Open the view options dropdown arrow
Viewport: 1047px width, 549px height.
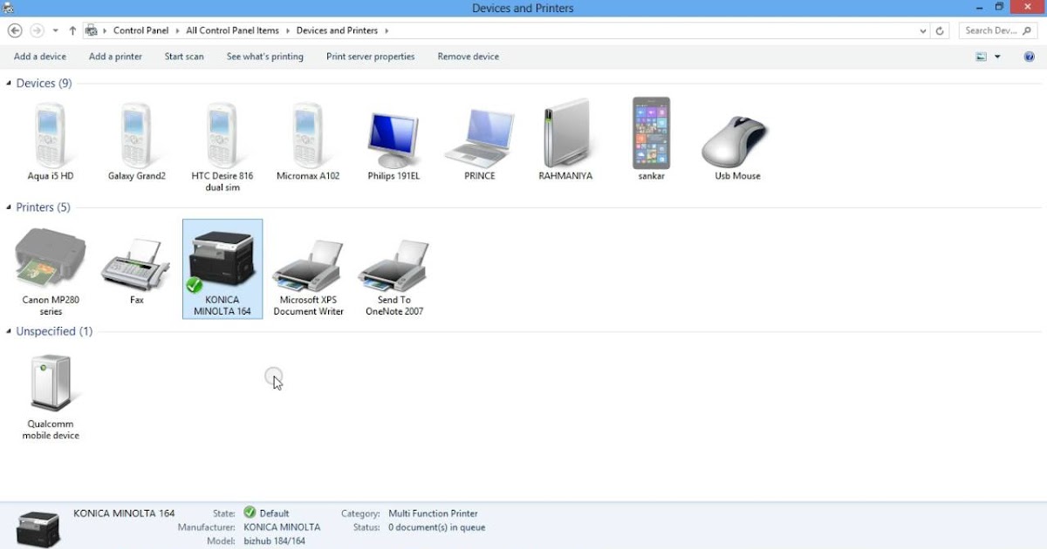coord(998,57)
